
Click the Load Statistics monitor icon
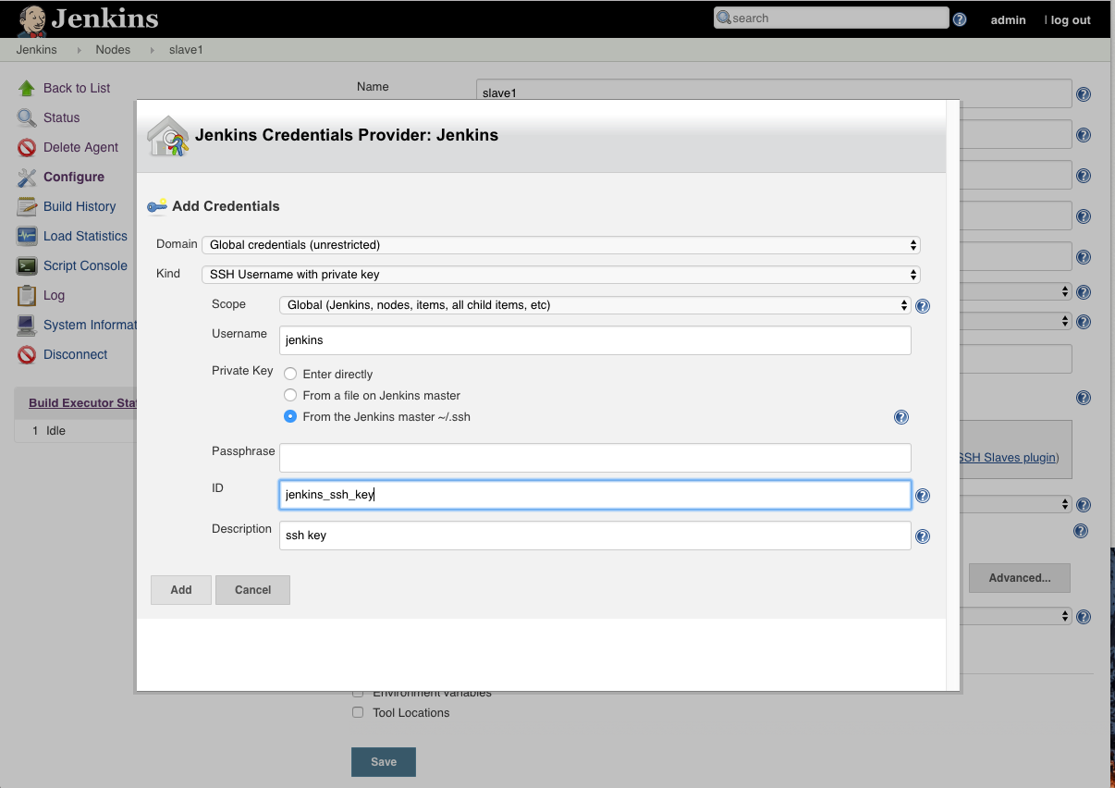coord(27,236)
